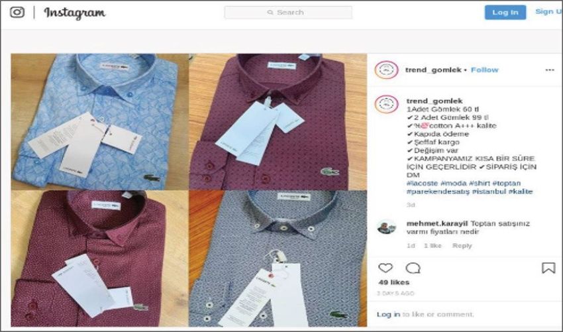Image resolution: width=563 pixels, height=332 pixels.
Task: Click the 49 likes count
Action: [x=394, y=282]
